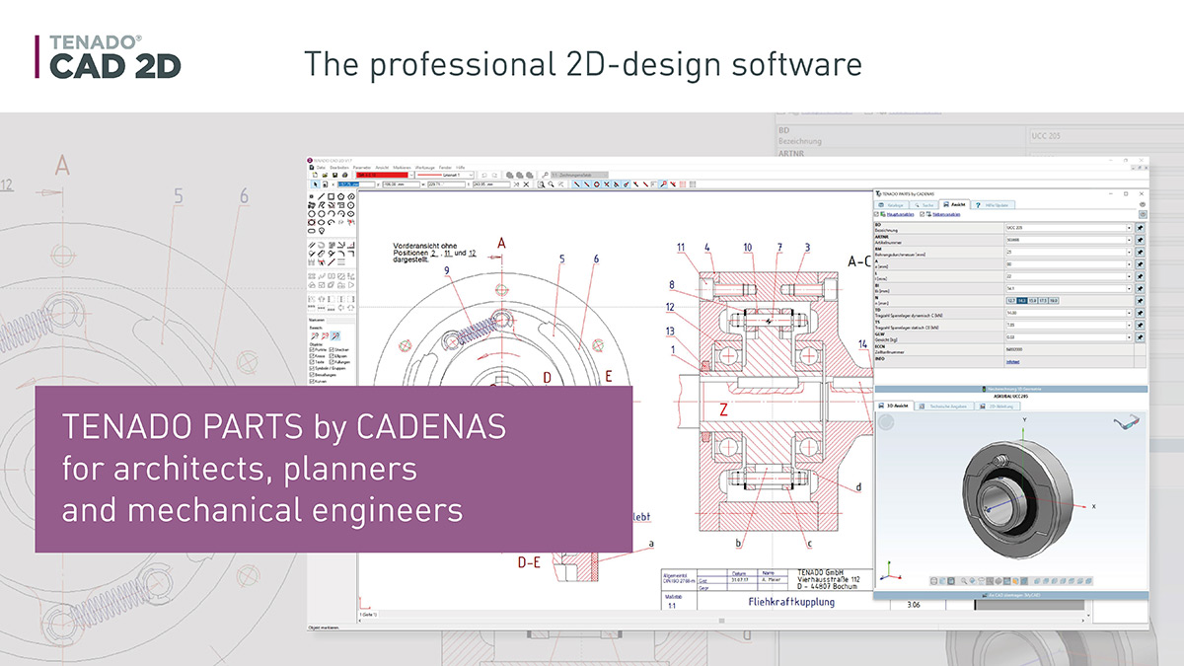The image size is (1184, 666).
Task: Select the Point tool in the toolbox
Action: [312, 196]
